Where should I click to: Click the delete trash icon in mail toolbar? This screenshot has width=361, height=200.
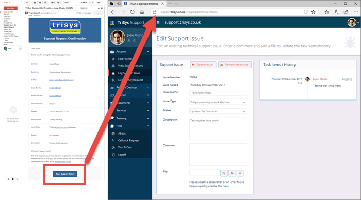45,2
